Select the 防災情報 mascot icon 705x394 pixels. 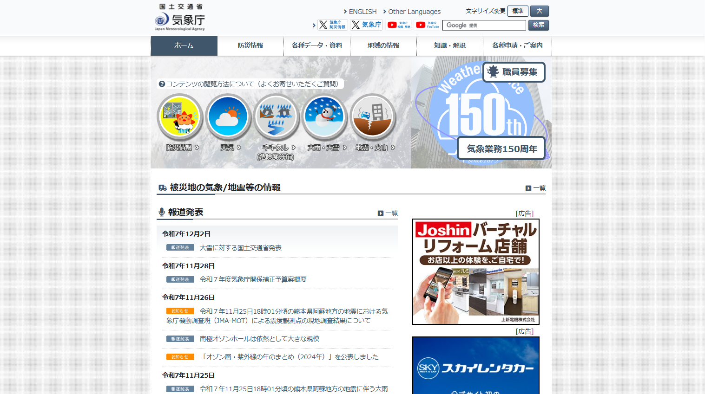click(x=180, y=117)
